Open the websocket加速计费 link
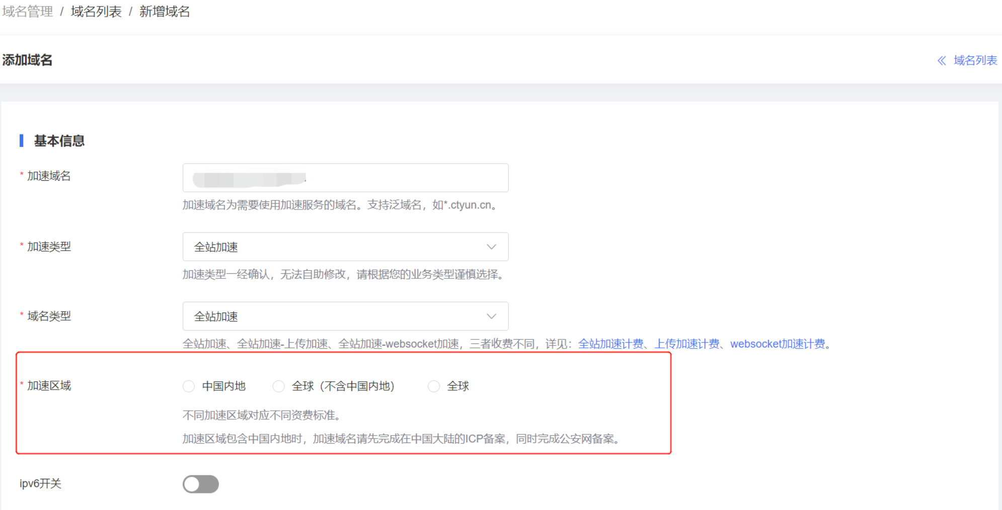Viewport: 1002px width, 510px height. (x=778, y=344)
